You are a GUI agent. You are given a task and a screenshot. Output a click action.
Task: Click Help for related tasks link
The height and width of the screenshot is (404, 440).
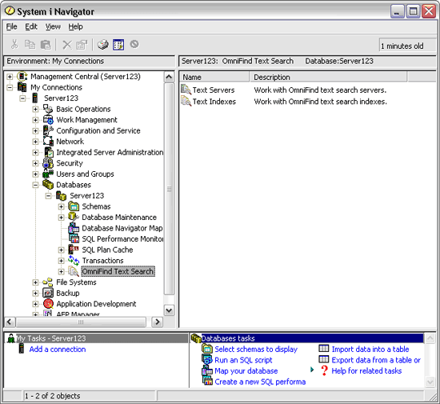coord(366,371)
